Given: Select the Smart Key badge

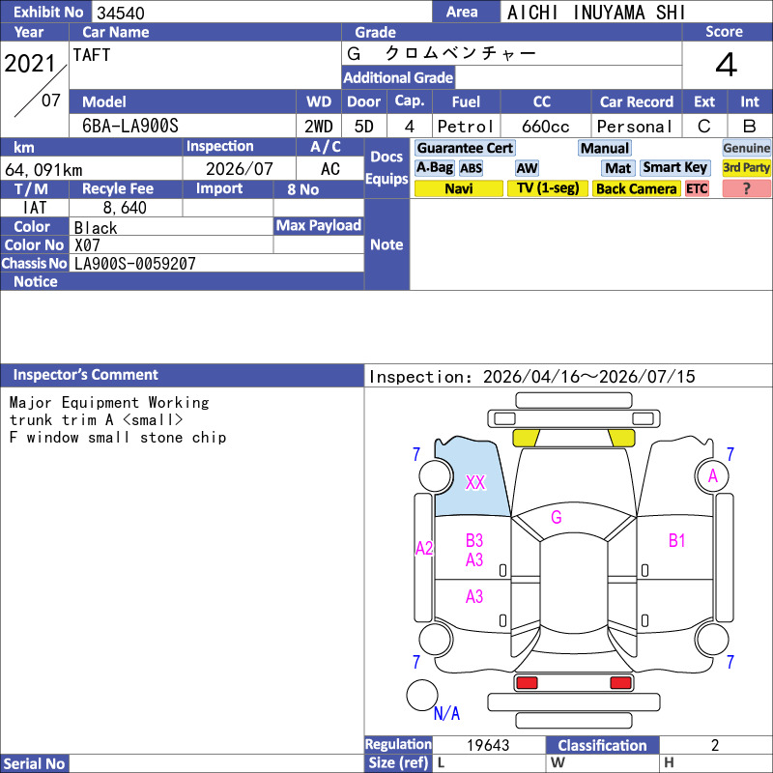Looking at the screenshot, I should click(x=674, y=167).
